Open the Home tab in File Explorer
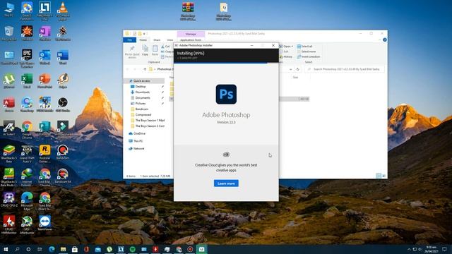This screenshot has width=452, height=254. [143, 40]
